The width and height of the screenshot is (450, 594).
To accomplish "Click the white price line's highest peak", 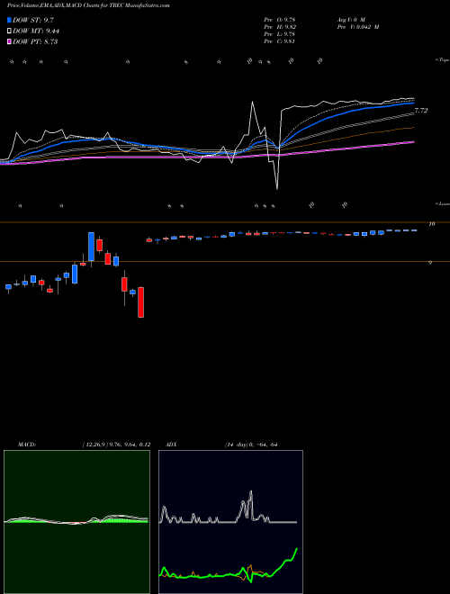I will (252, 103).
